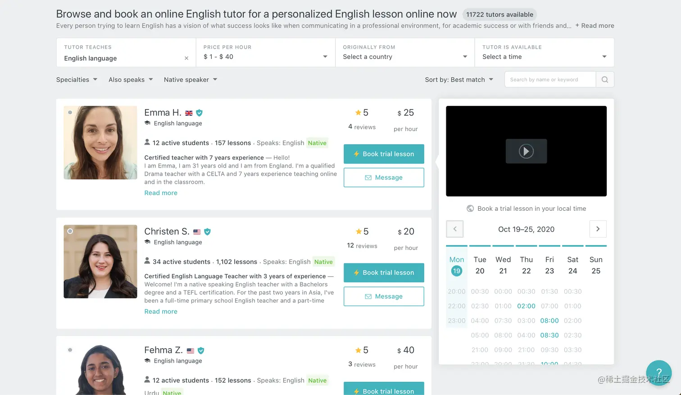Click Christen S.'s star rating icon

tap(359, 232)
